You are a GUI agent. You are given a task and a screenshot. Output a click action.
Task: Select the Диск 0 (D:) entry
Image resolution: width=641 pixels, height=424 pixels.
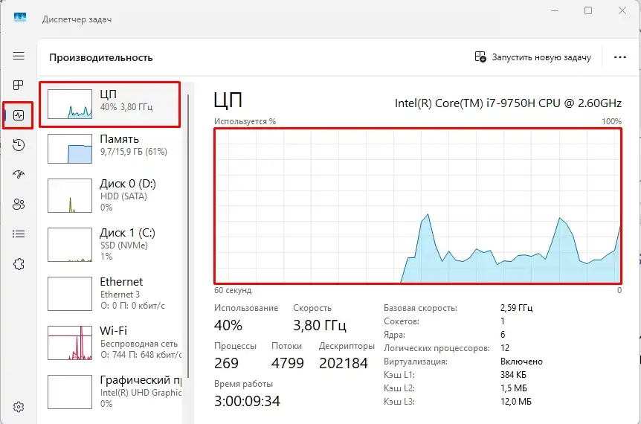(x=110, y=196)
